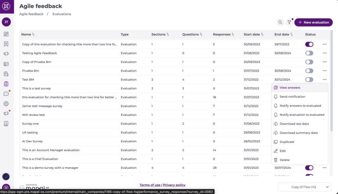Open the filter funnel icon
This screenshot has height=194, width=338.
(x=289, y=22)
